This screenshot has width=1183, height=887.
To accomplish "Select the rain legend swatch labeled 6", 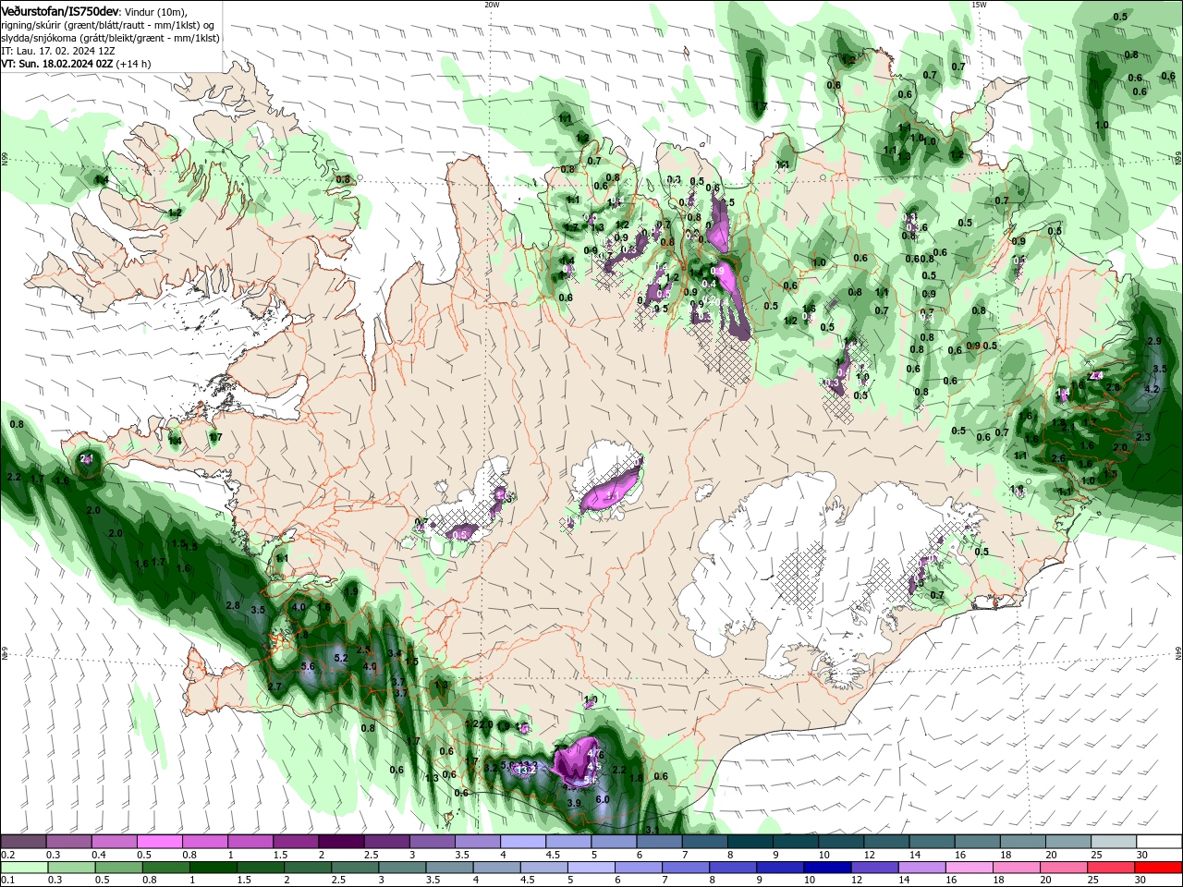I will [639, 868].
